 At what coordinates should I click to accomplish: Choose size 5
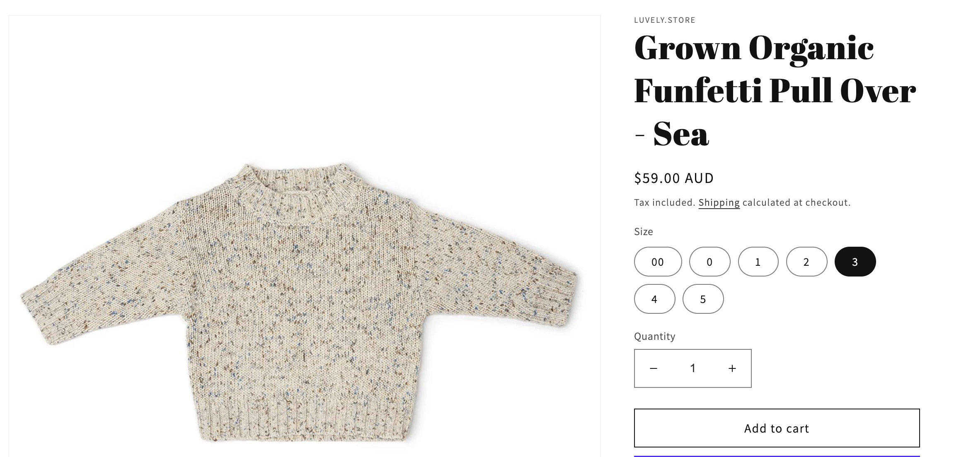click(703, 299)
